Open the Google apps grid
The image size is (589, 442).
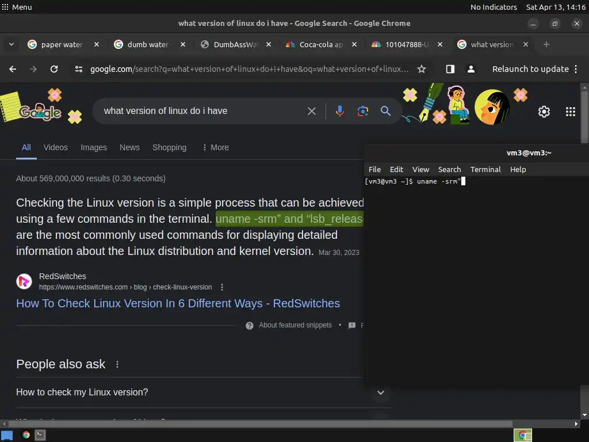click(570, 112)
